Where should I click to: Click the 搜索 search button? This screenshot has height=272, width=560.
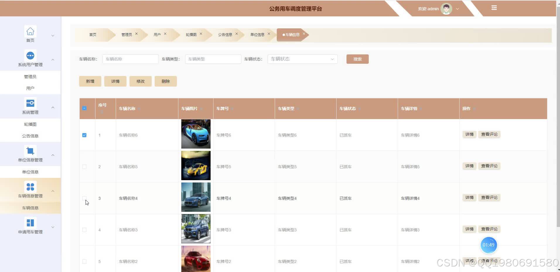coord(357,59)
